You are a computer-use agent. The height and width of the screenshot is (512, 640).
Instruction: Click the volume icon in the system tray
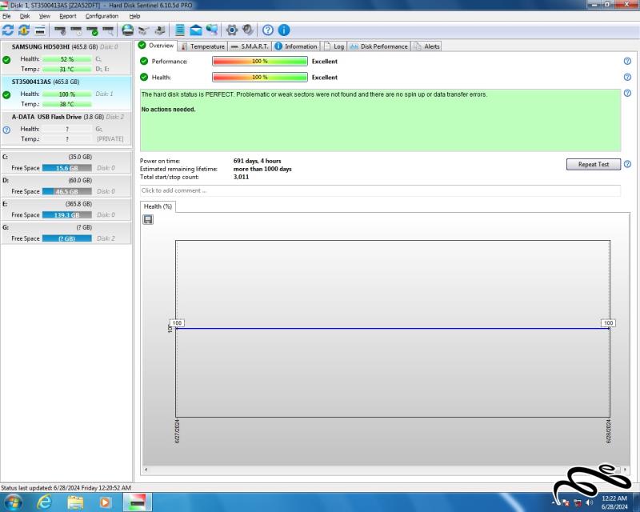coord(590,502)
